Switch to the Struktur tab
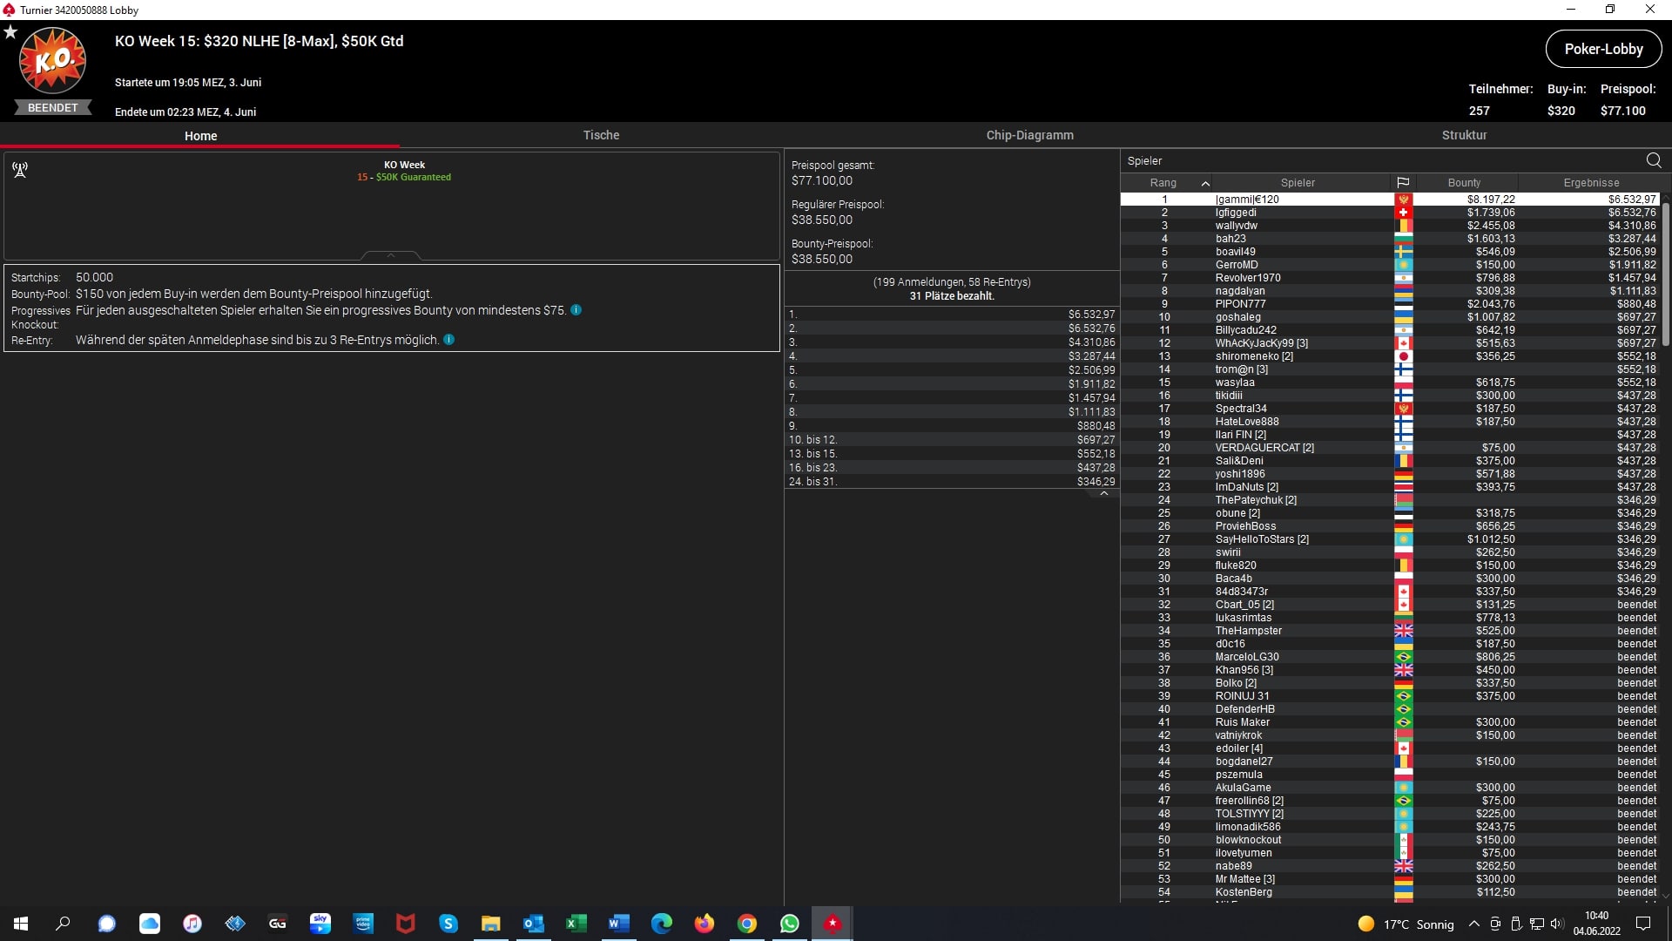This screenshot has height=941, width=1672. (x=1464, y=135)
